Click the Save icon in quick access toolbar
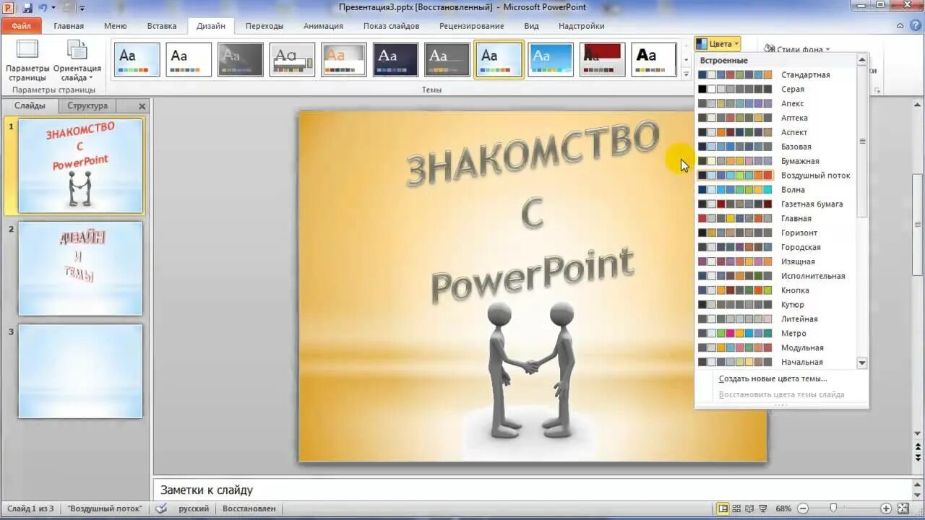Image resolution: width=925 pixels, height=520 pixels. 27,8
